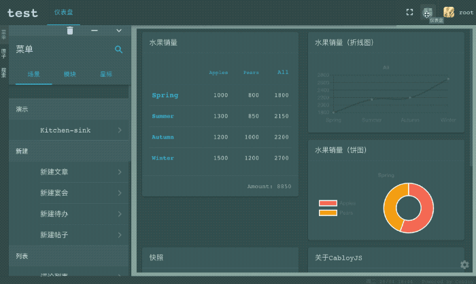Viewport: 476px width, 284px height.
Task: Click the Amount: 8850 total
Action: coord(269,186)
